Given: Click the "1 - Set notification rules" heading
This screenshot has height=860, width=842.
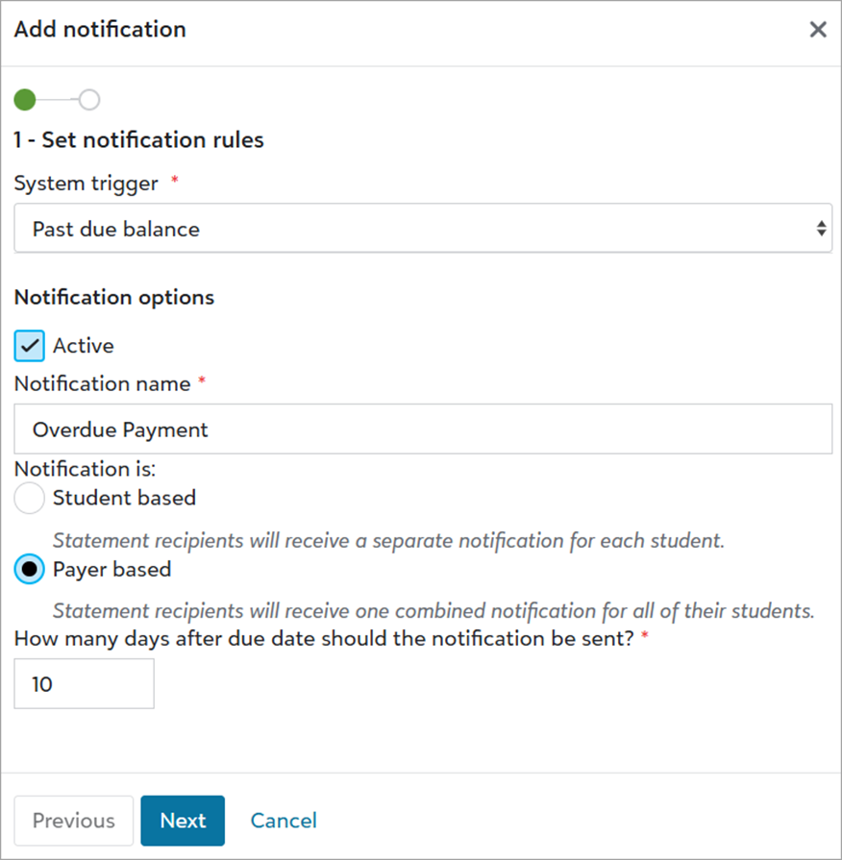Looking at the screenshot, I should 138,140.
